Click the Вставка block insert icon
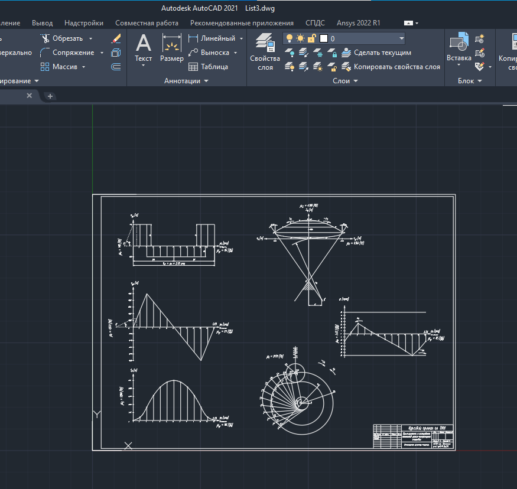 (x=459, y=43)
